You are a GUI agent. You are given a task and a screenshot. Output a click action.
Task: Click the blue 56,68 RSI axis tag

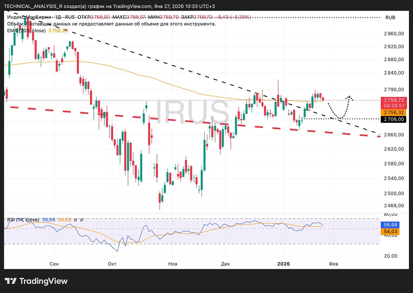point(390,225)
